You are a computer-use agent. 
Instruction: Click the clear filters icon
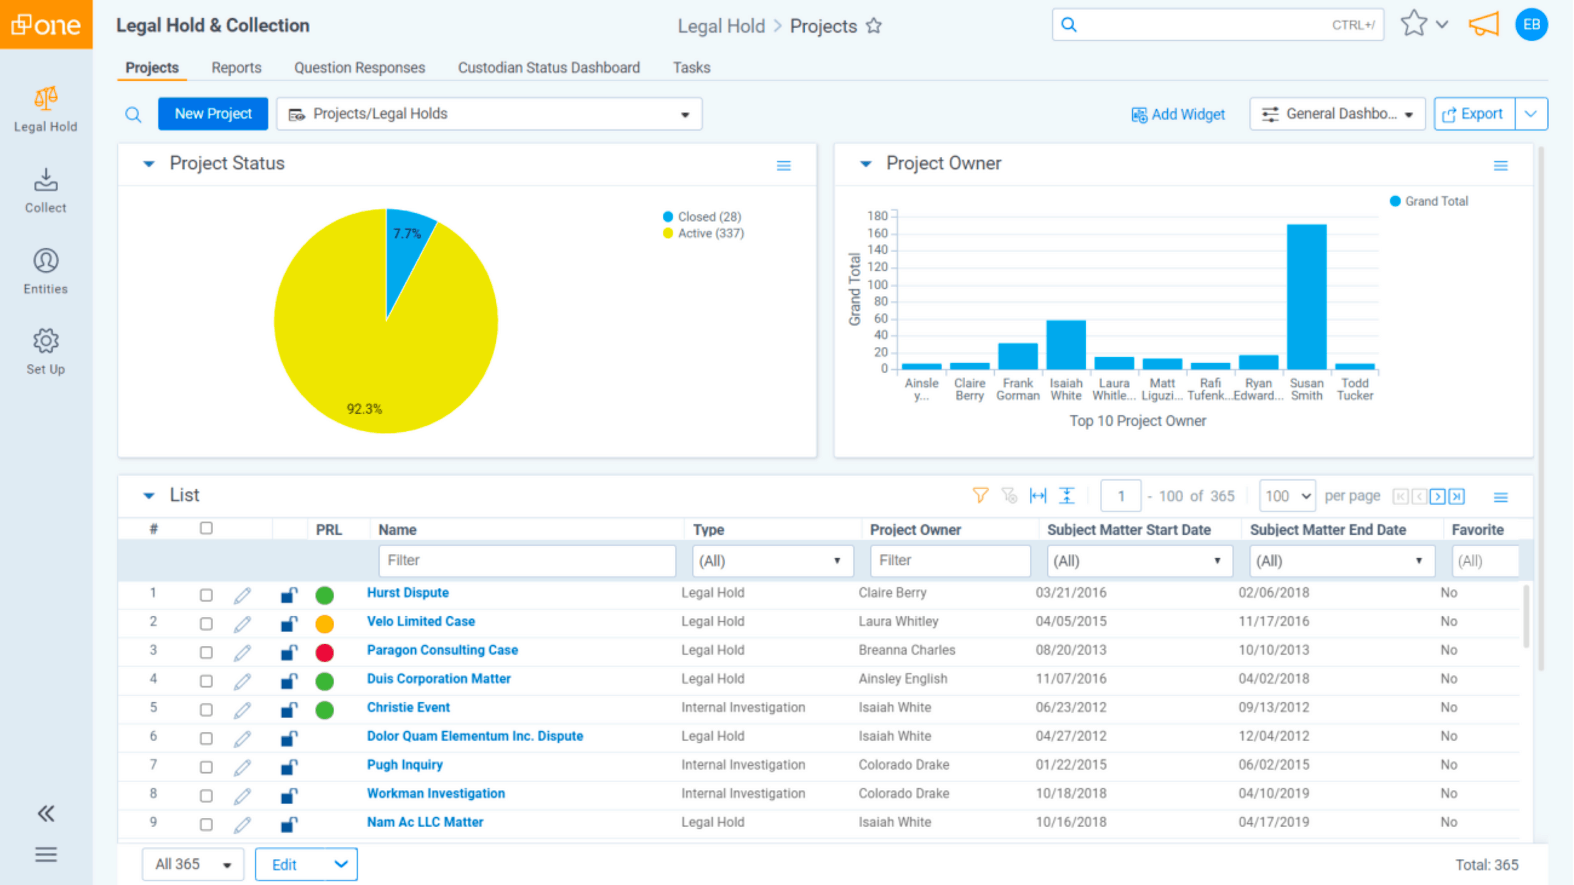pos(1009,496)
